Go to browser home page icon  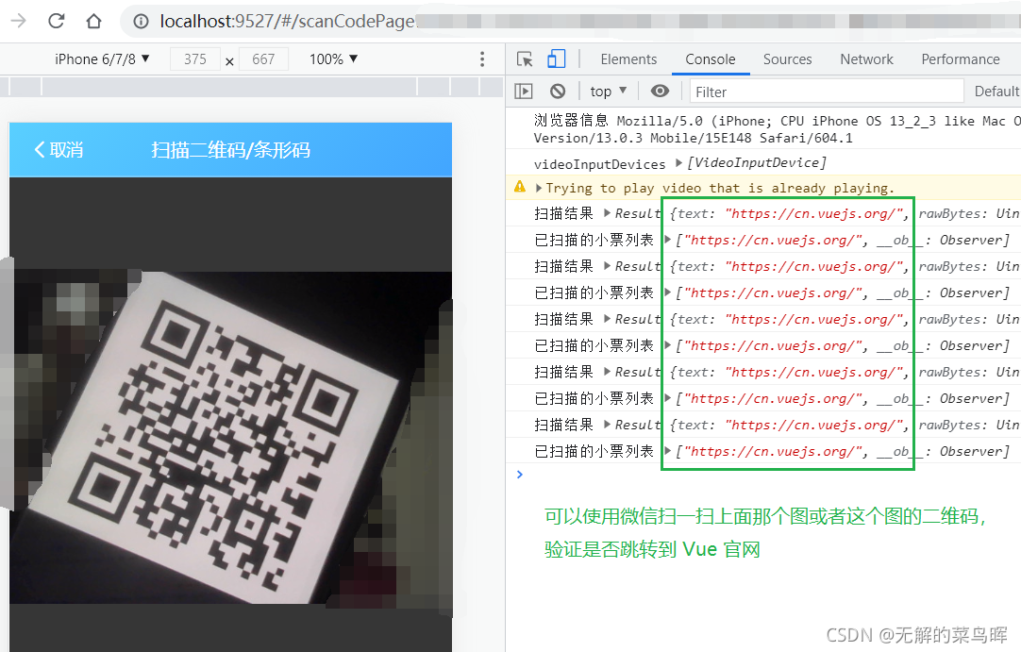click(x=93, y=21)
